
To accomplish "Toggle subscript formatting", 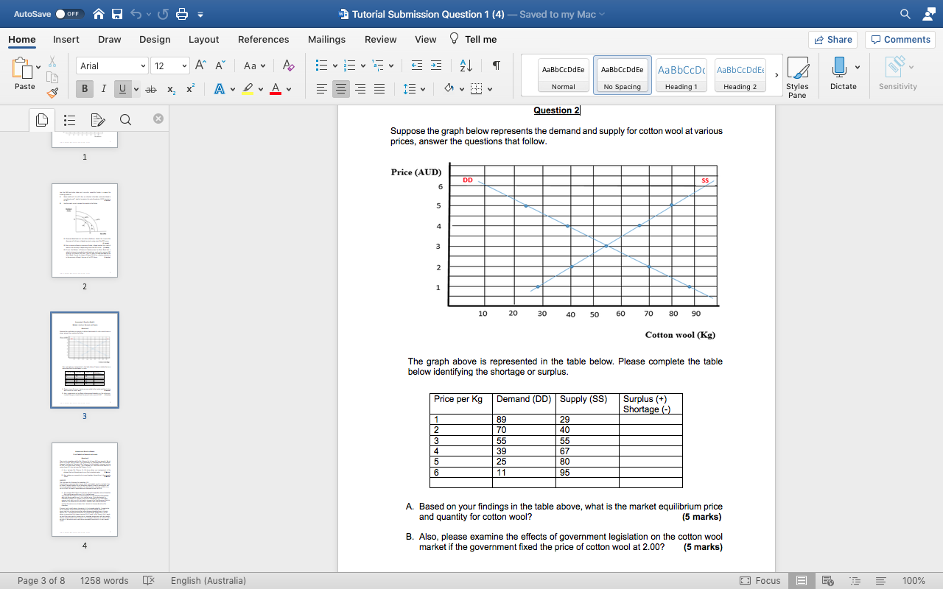I will pos(169,89).
